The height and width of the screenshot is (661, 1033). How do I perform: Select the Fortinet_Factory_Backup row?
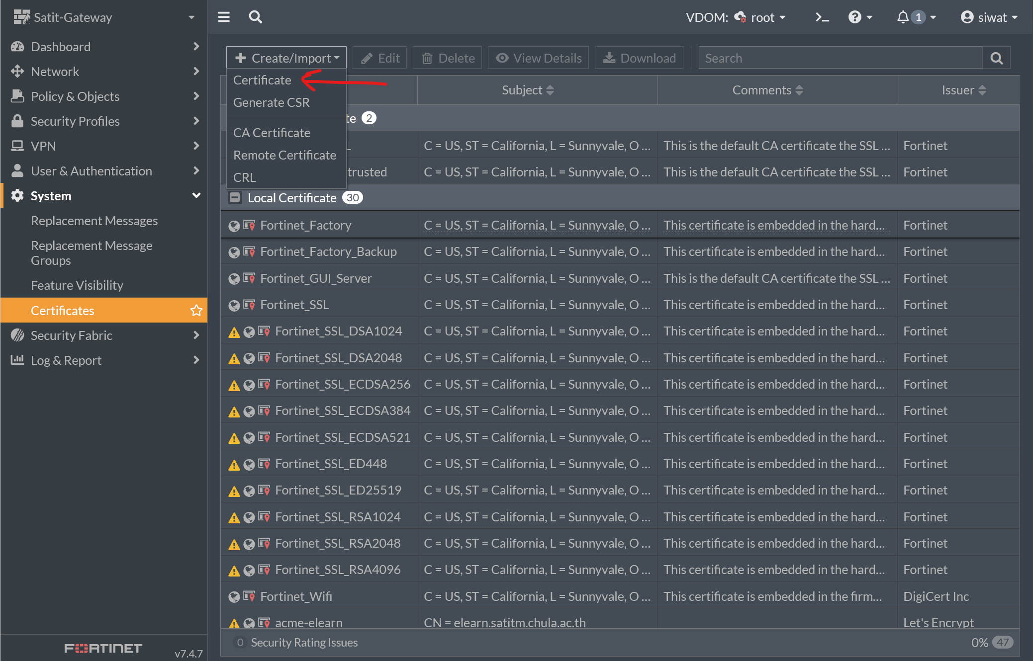[x=620, y=252]
